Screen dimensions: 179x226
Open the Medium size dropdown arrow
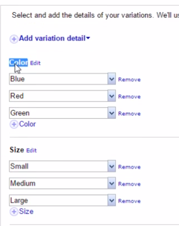pos(112,183)
